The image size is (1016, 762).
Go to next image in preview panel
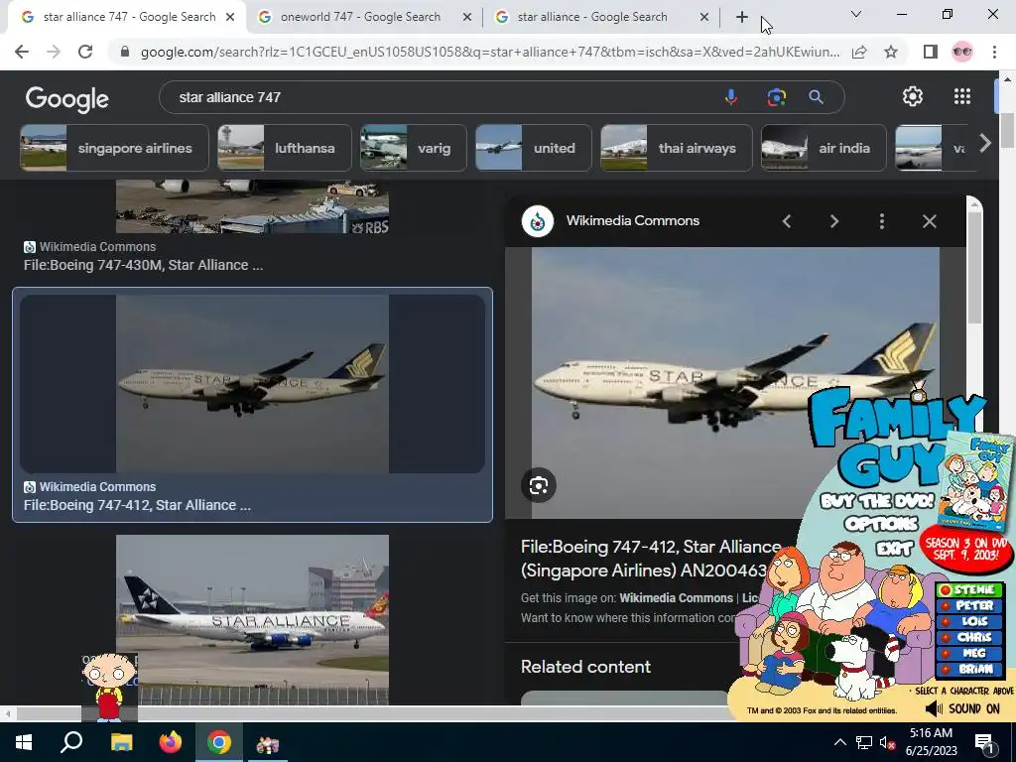[x=833, y=221]
